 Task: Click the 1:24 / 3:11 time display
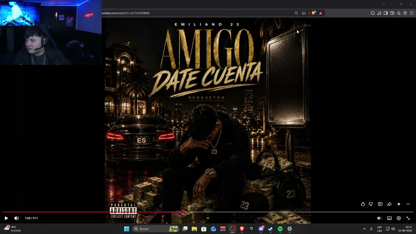(32, 218)
